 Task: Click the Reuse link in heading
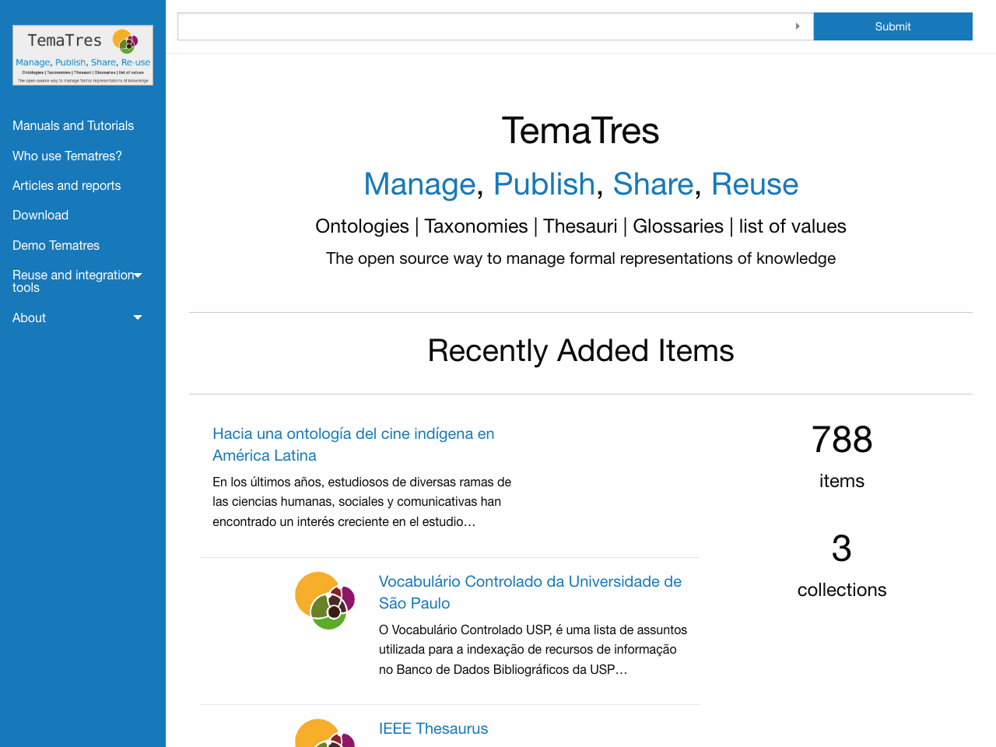[755, 184]
